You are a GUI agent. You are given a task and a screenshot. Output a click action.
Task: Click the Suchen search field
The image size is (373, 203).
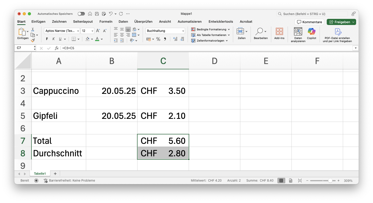click(312, 14)
